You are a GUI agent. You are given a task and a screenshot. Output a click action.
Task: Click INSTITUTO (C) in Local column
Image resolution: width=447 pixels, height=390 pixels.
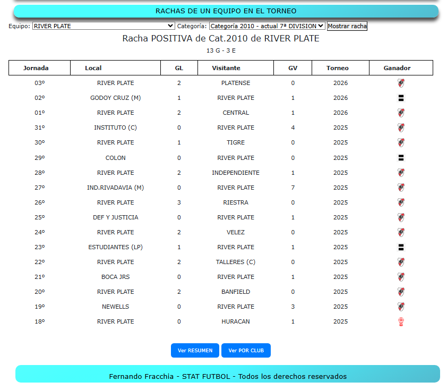pos(115,128)
